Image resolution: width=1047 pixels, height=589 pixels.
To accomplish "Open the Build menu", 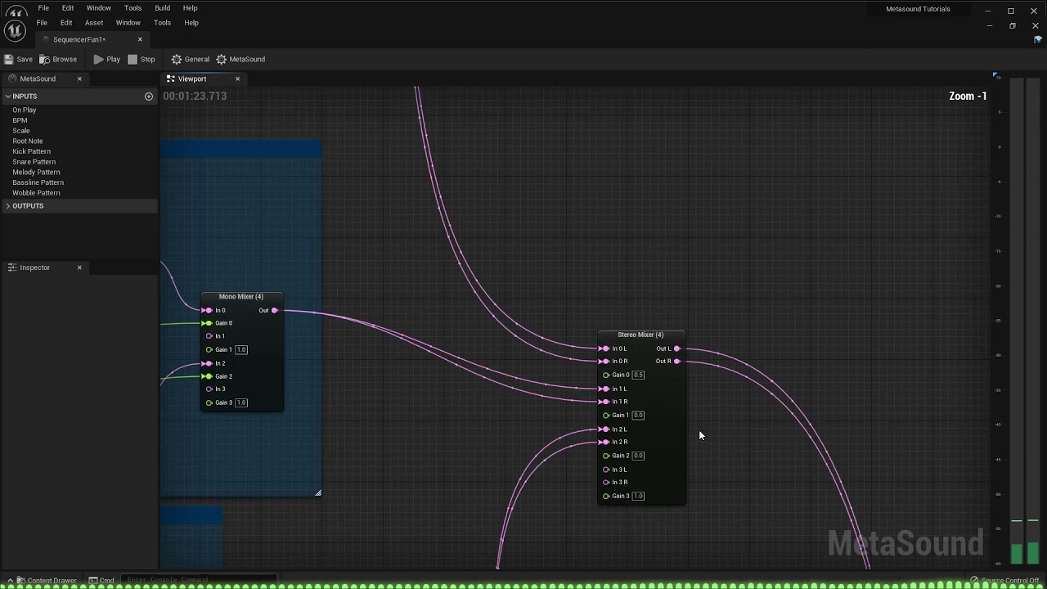I will coord(163,8).
